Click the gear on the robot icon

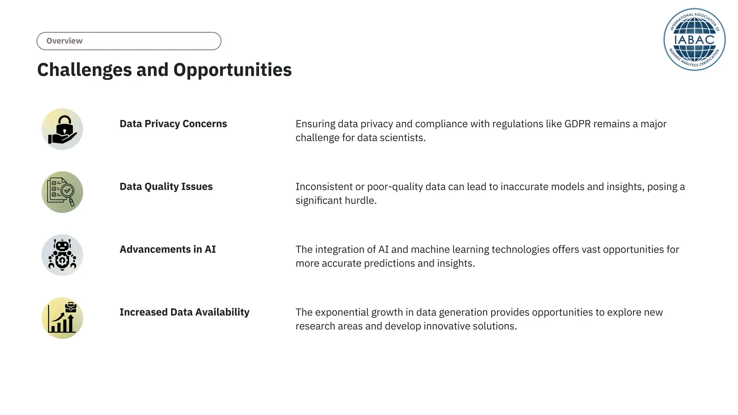tap(62, 260)
